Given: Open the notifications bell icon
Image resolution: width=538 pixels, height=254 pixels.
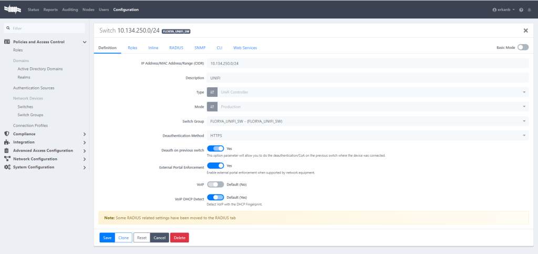Looking at the screenshot, I should pos(529,10).
